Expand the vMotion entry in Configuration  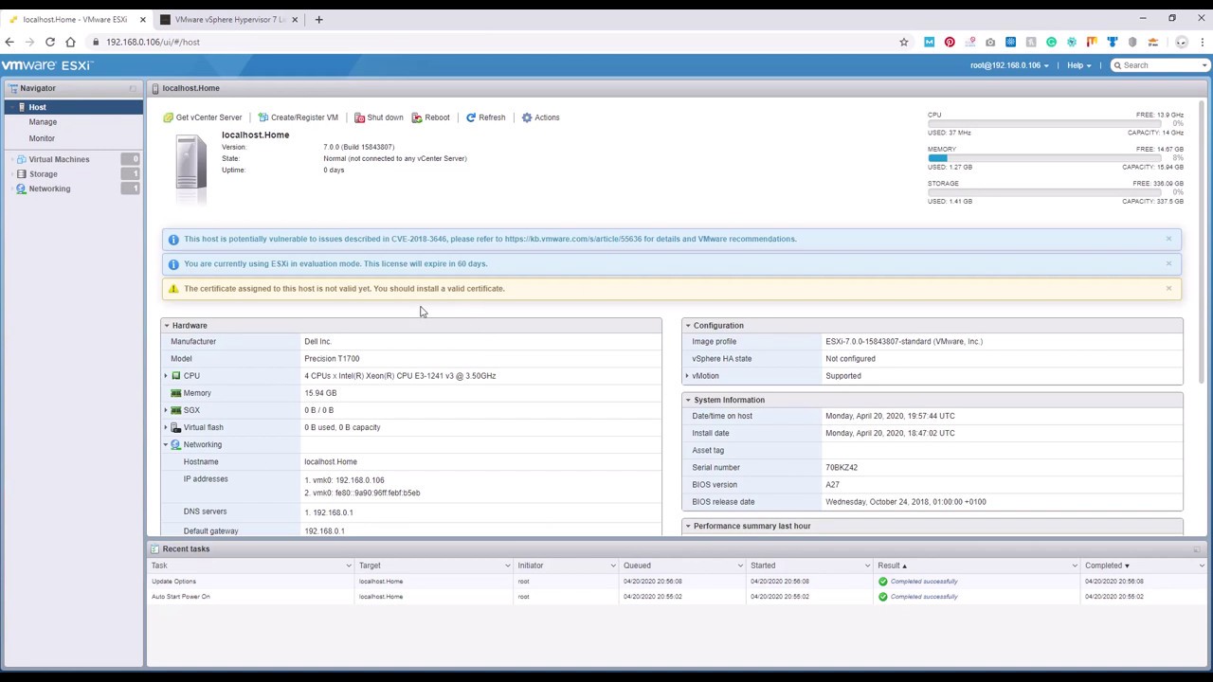coord(687,375)
